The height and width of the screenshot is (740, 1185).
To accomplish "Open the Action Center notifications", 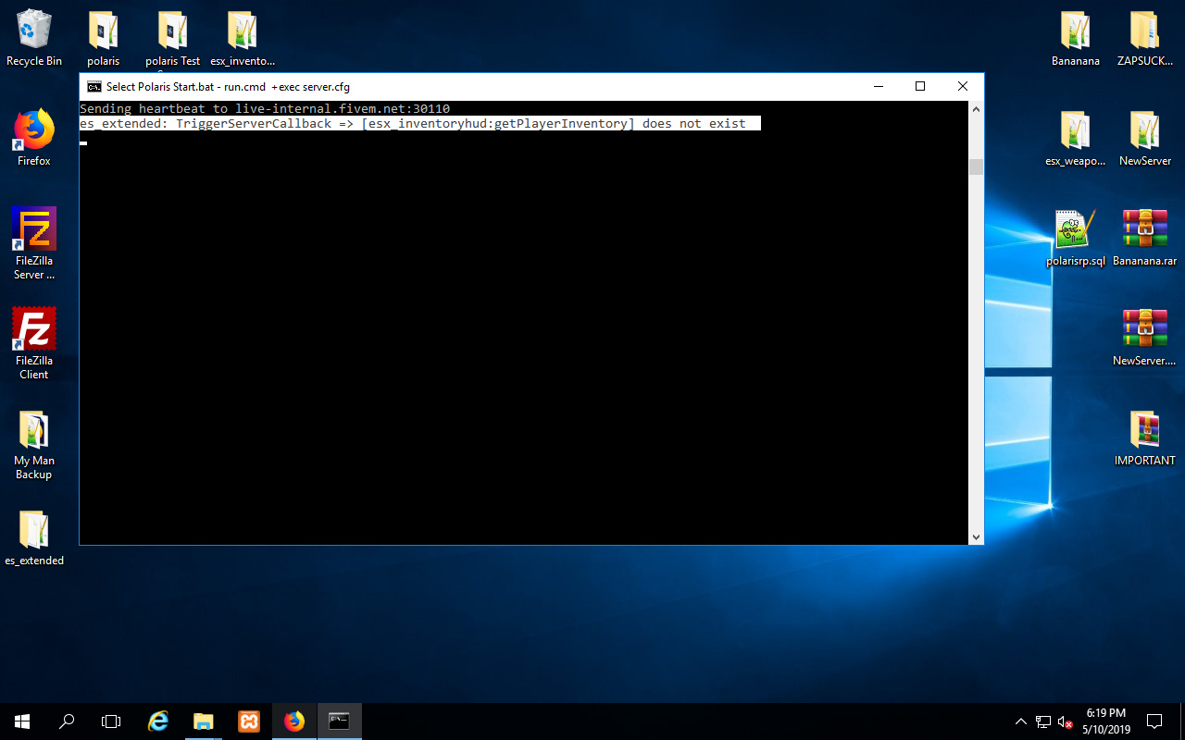I will pos(1154,721).
